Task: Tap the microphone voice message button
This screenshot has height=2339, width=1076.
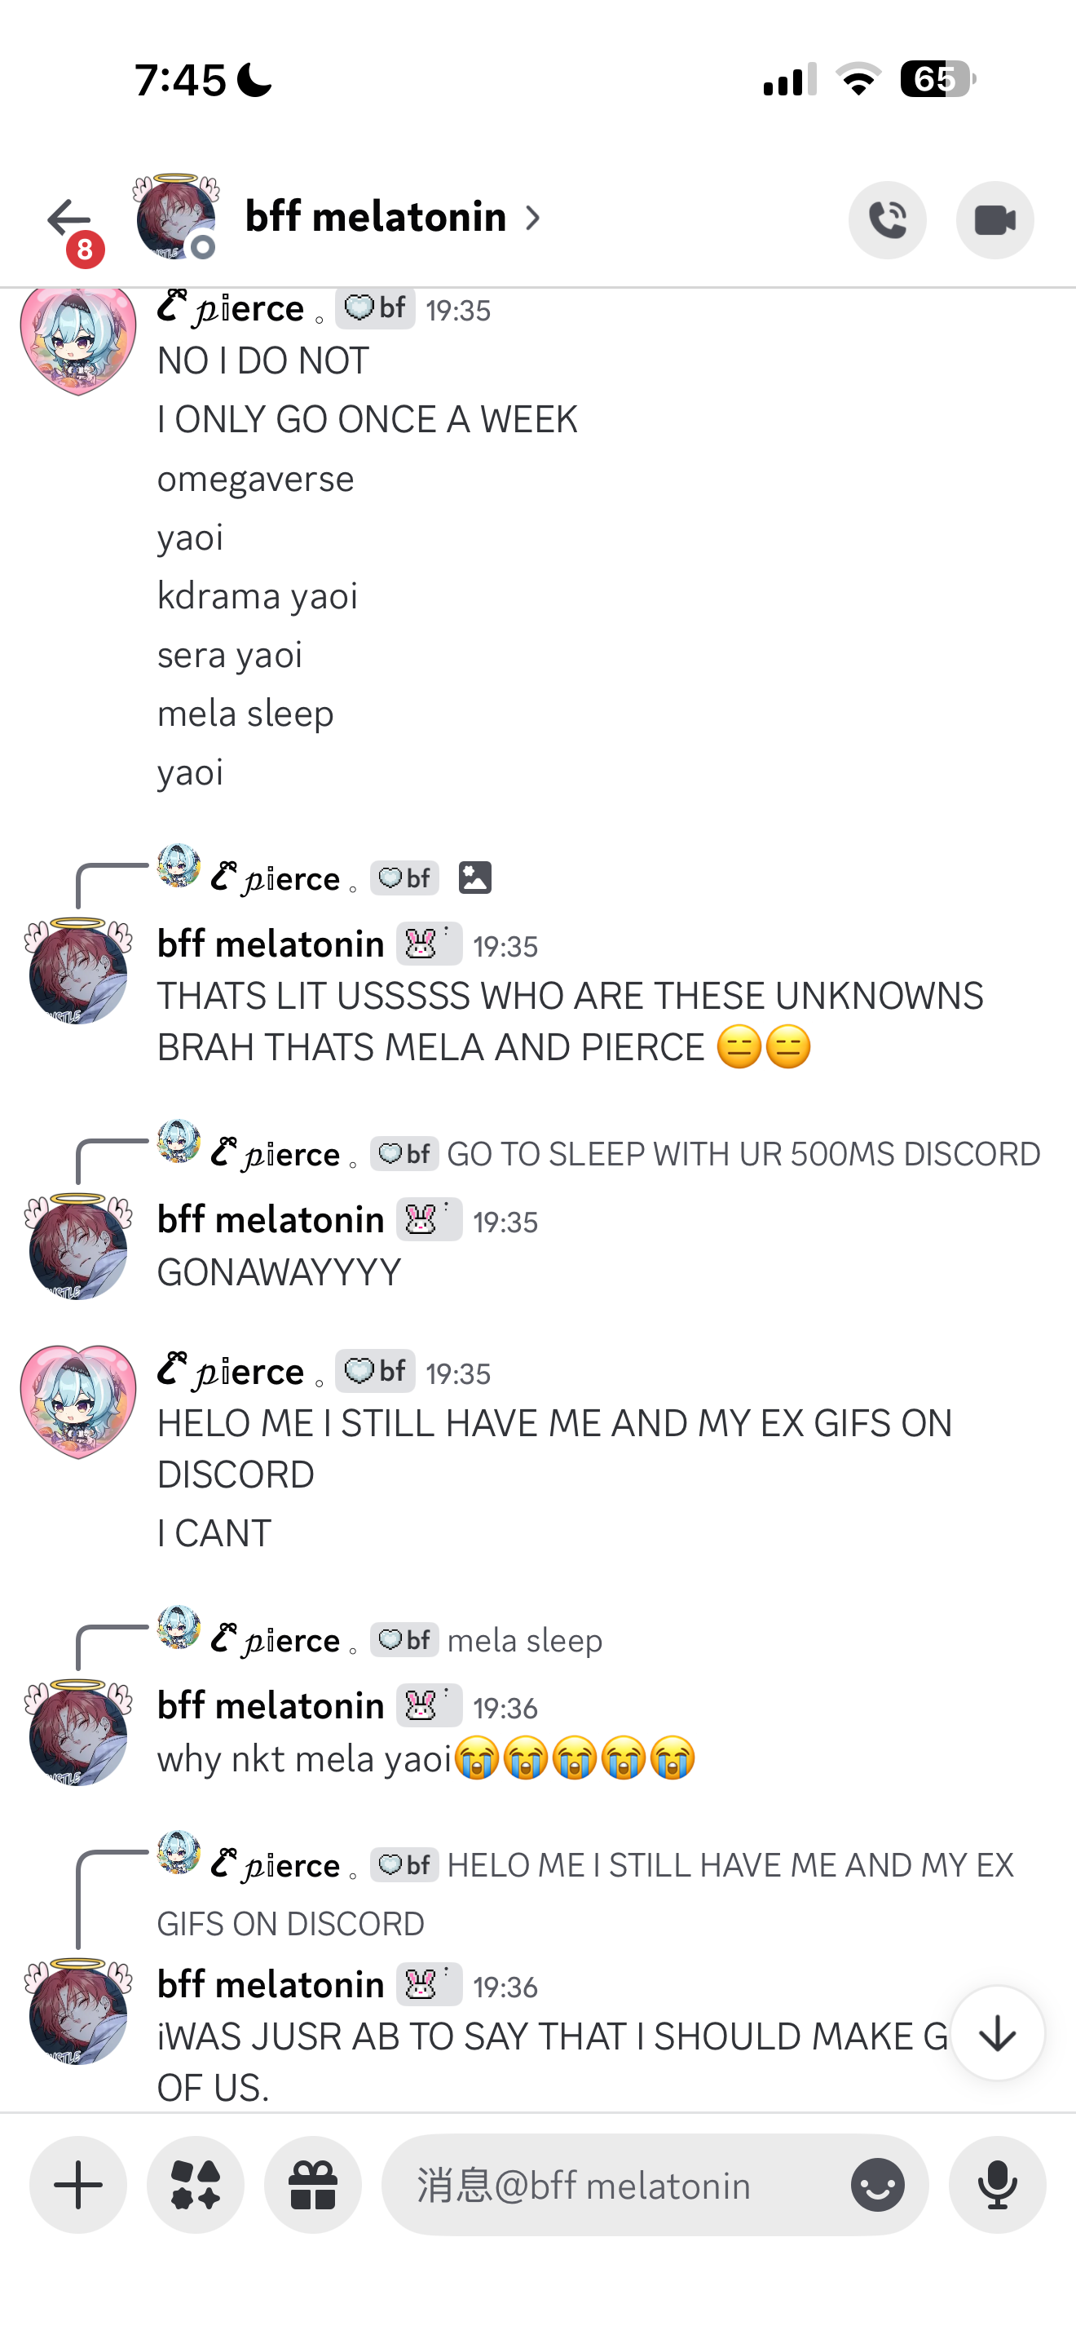Action: (997, 2185)
